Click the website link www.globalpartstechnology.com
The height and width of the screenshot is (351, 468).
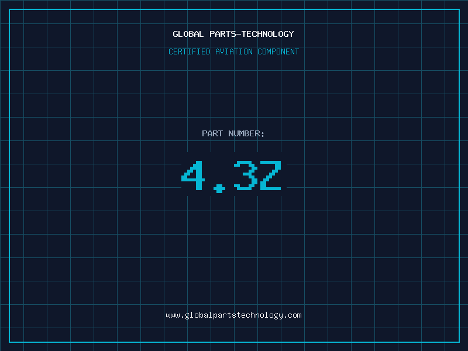point(233,315)
